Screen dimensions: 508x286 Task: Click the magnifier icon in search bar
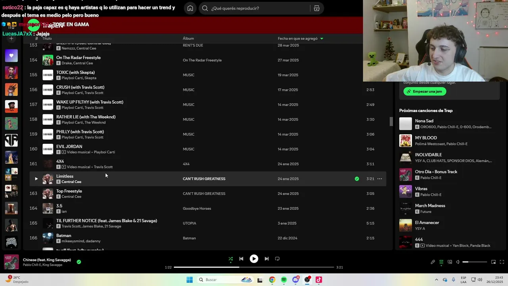(205, 8)
